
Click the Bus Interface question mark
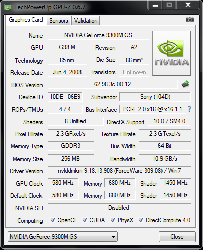click(189, 109)
